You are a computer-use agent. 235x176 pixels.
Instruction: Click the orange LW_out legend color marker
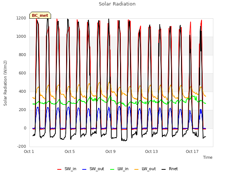[x=137, y=169]
